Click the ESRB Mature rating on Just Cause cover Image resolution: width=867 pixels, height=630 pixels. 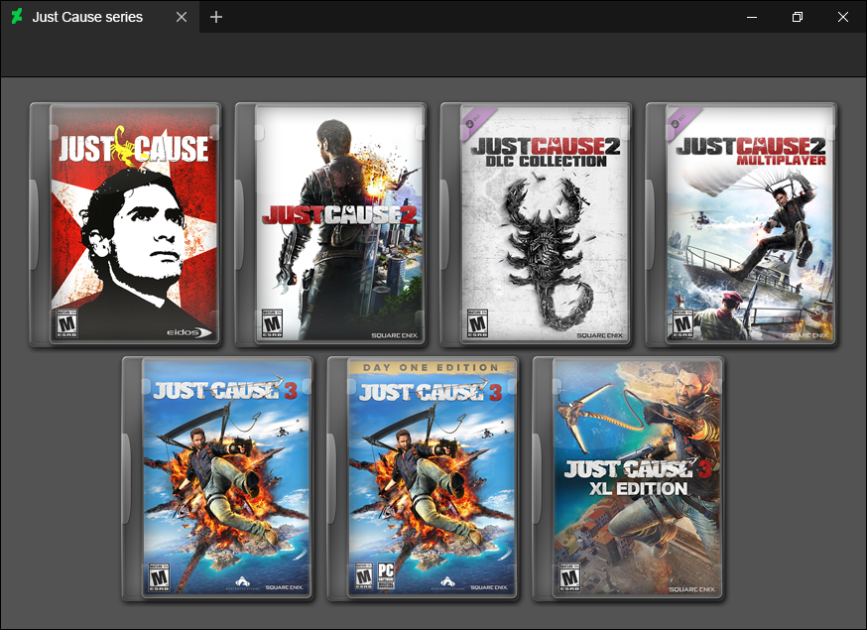(x=65, y=323)
